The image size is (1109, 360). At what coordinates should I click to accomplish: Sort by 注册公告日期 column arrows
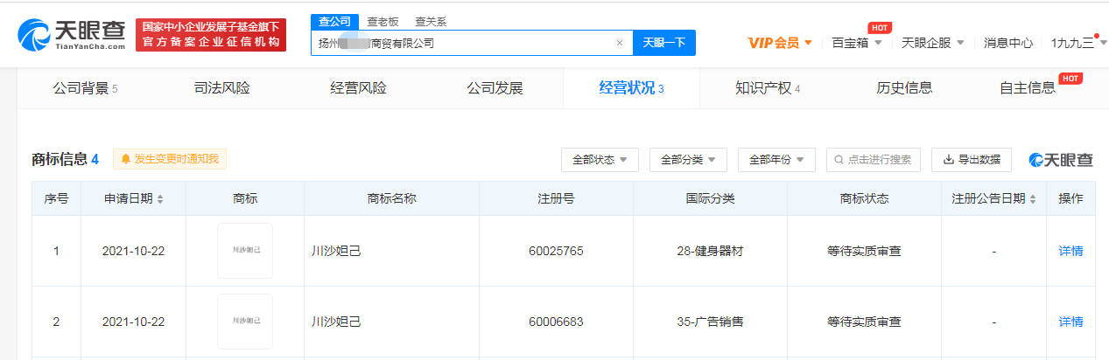coord(1033,199)
